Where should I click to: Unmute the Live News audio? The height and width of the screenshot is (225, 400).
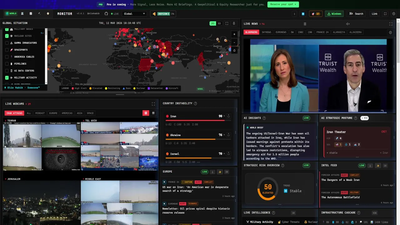tap(348, 24)
